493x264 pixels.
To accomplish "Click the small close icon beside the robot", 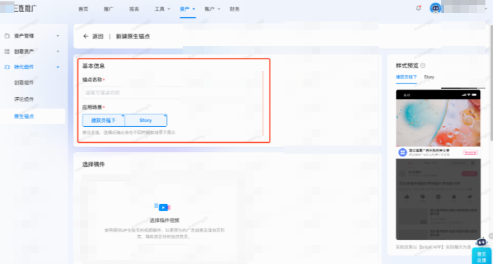I will pos(490,236).
